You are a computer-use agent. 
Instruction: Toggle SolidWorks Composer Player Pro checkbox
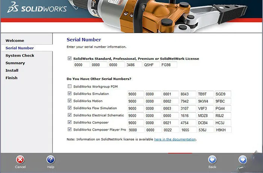[70, 129]
